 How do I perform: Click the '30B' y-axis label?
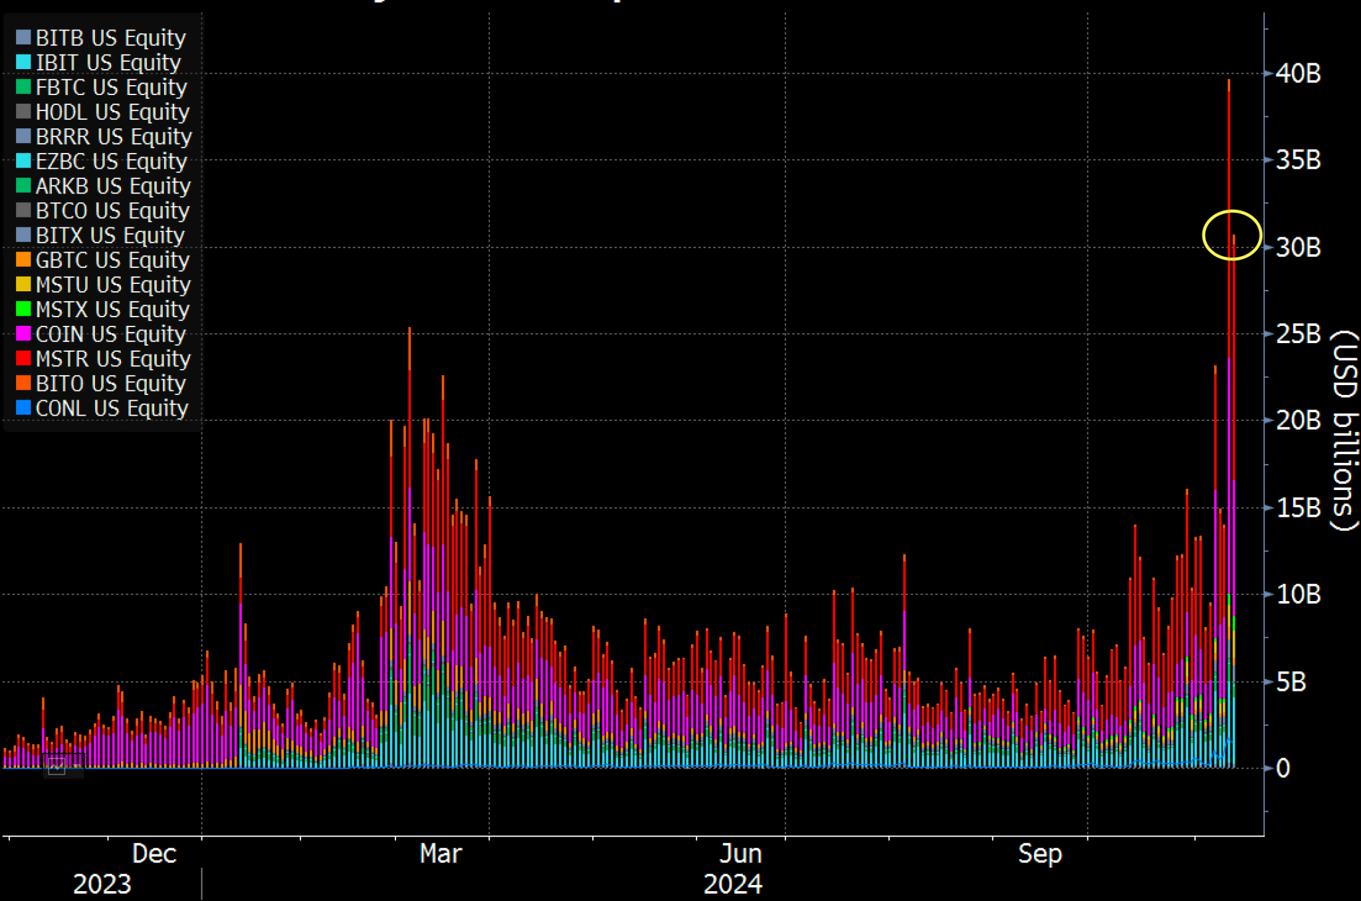coord(1299,248)
